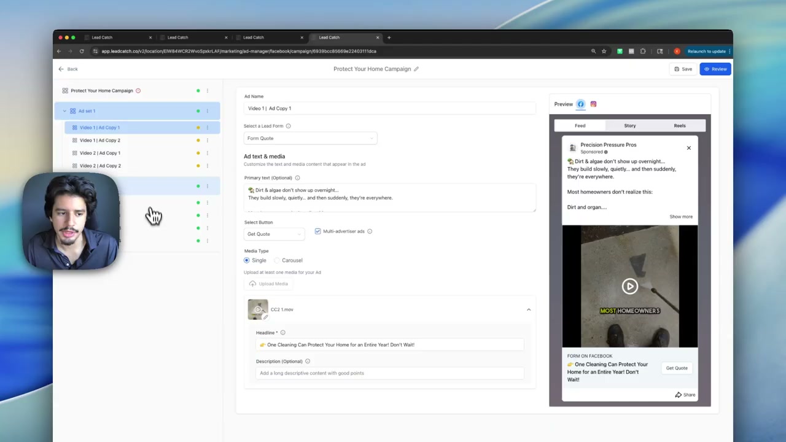Select the Single media type radio
The width and height of the screenshot is (786, 442).
(247, 260)
